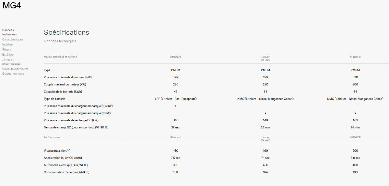Open Données techniques sidebar link
Viewport: 389px width, 186px height.
(9, 32)
